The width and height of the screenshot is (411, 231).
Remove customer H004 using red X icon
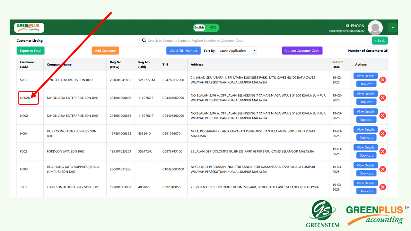(x=382, y=133)
